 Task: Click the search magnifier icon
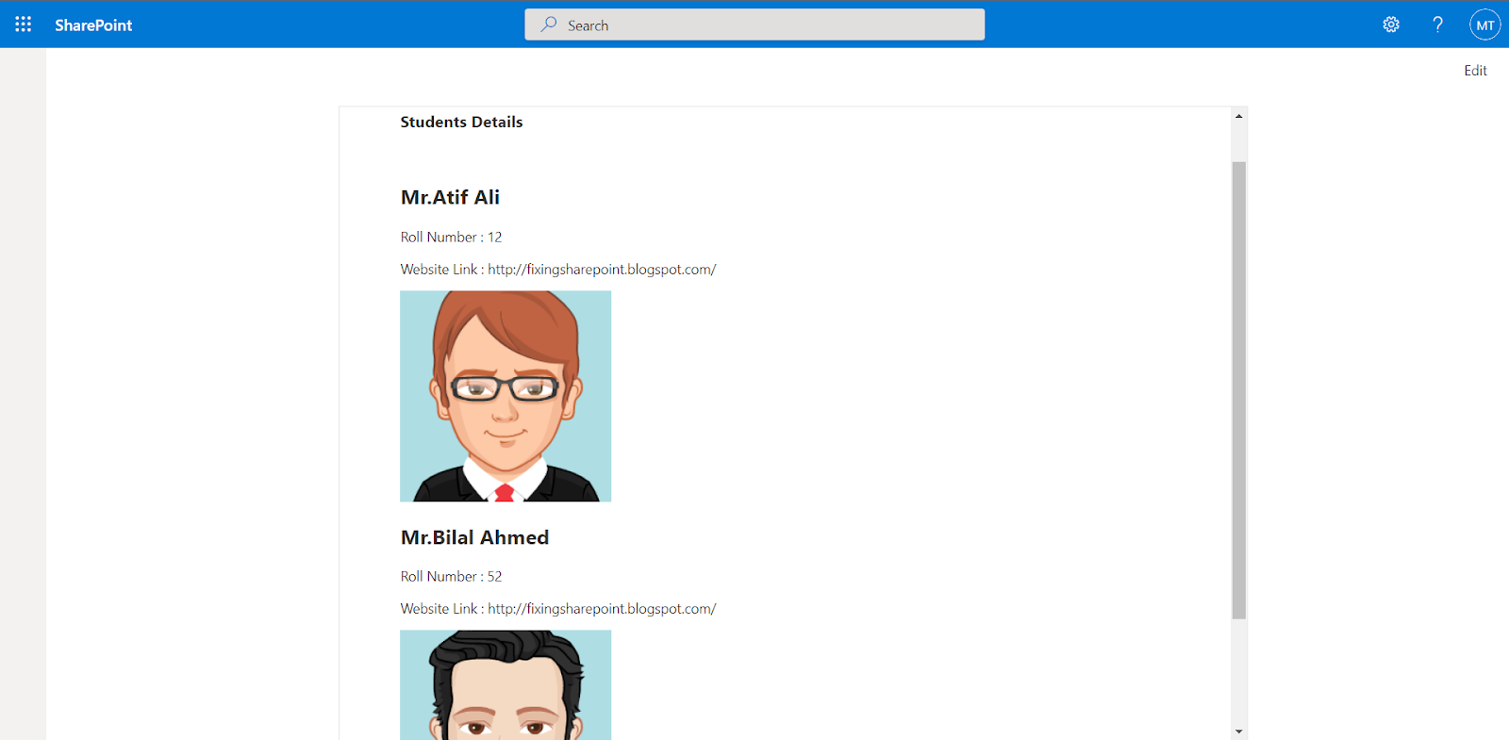point(549,25)
